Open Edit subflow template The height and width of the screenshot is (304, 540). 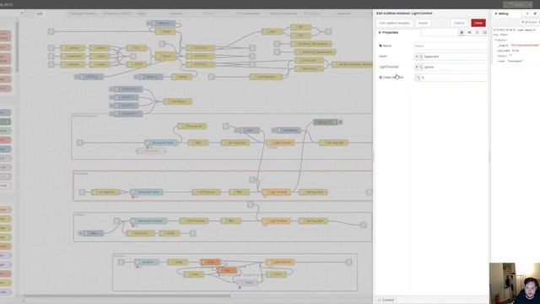(x=395, y=23)
